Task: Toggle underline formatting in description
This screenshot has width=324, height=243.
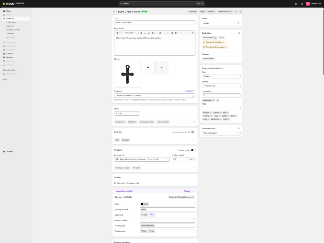Action: 149,33
